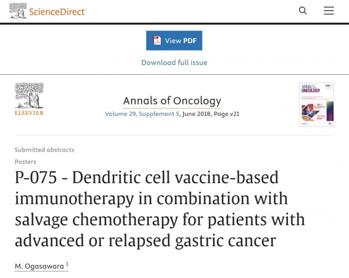Click the Download full issue link
349x278 pixels.
(x=174, y=63)
